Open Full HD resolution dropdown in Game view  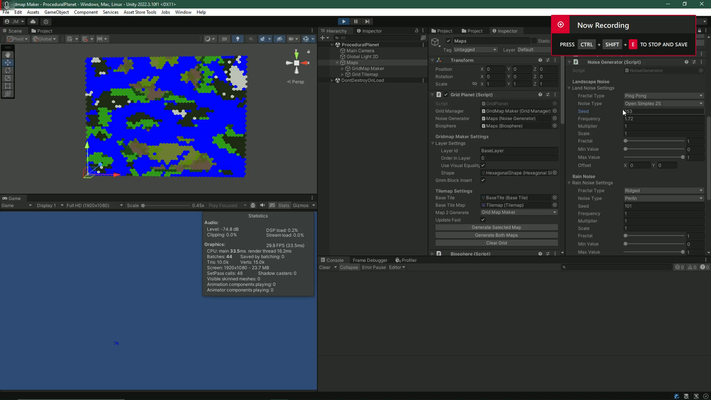(x=94, y=206)
